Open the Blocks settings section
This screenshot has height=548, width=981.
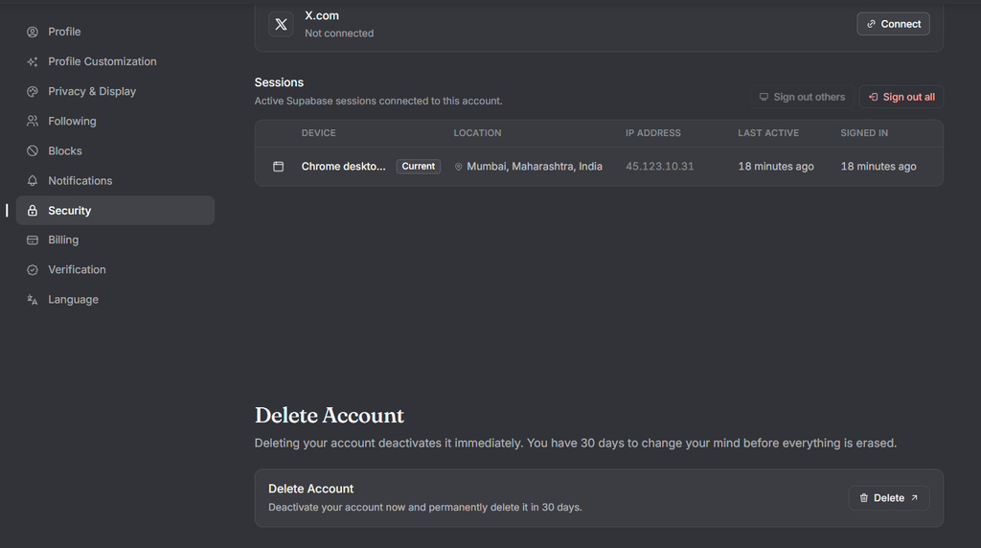click(x=115, y=150)
